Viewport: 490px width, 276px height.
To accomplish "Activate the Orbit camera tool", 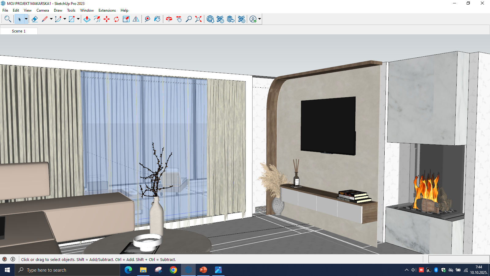I will (169, 19).
